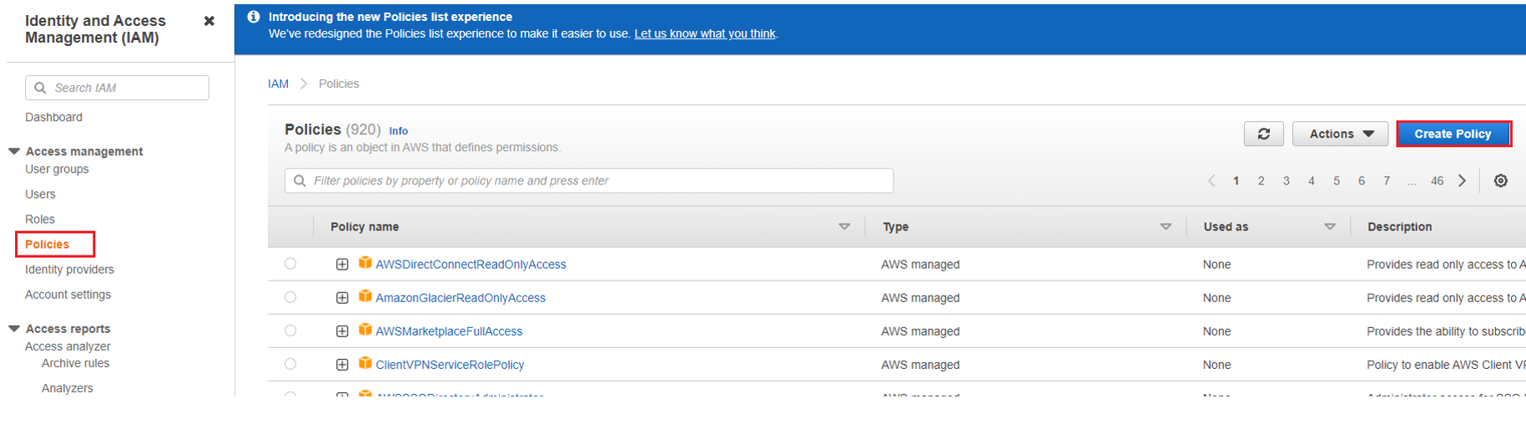Viewport: 1526px width, 424px height.
Task: Open the AmazonGlacierReadOnlyAccess policy link
Action: click(x=461, y=298)
